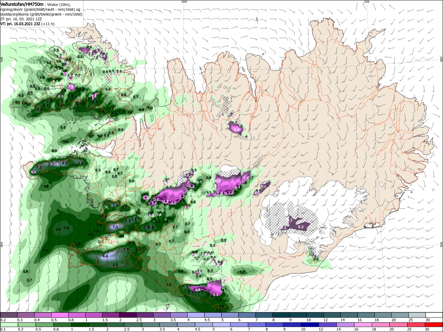Click the Veðurstofan/HM750m title text

point(22,4)
